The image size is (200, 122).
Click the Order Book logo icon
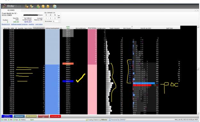click(x=4, y=6)
